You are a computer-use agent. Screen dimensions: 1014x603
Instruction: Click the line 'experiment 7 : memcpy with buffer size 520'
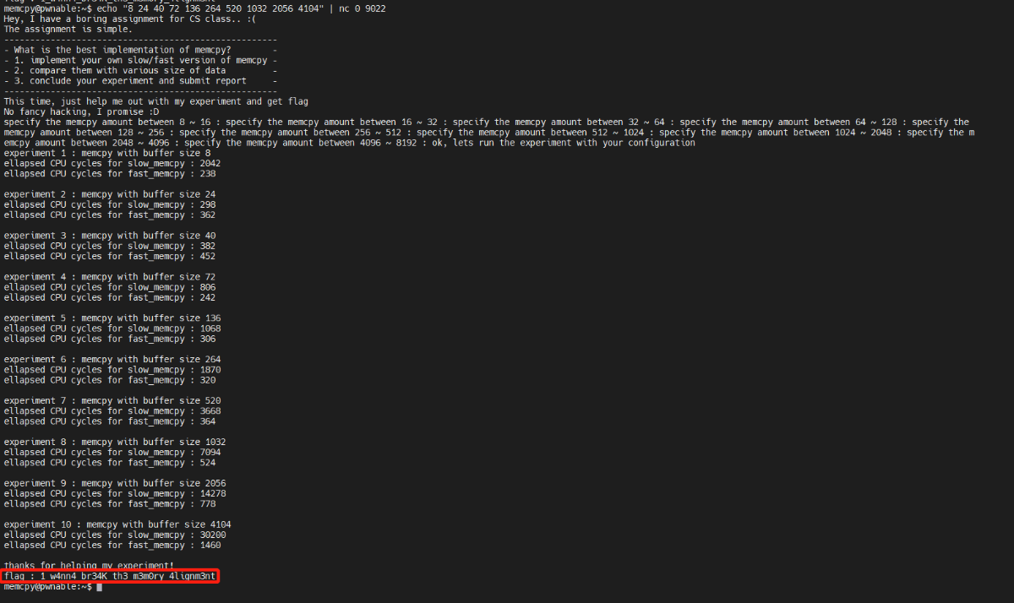point(112,401)
